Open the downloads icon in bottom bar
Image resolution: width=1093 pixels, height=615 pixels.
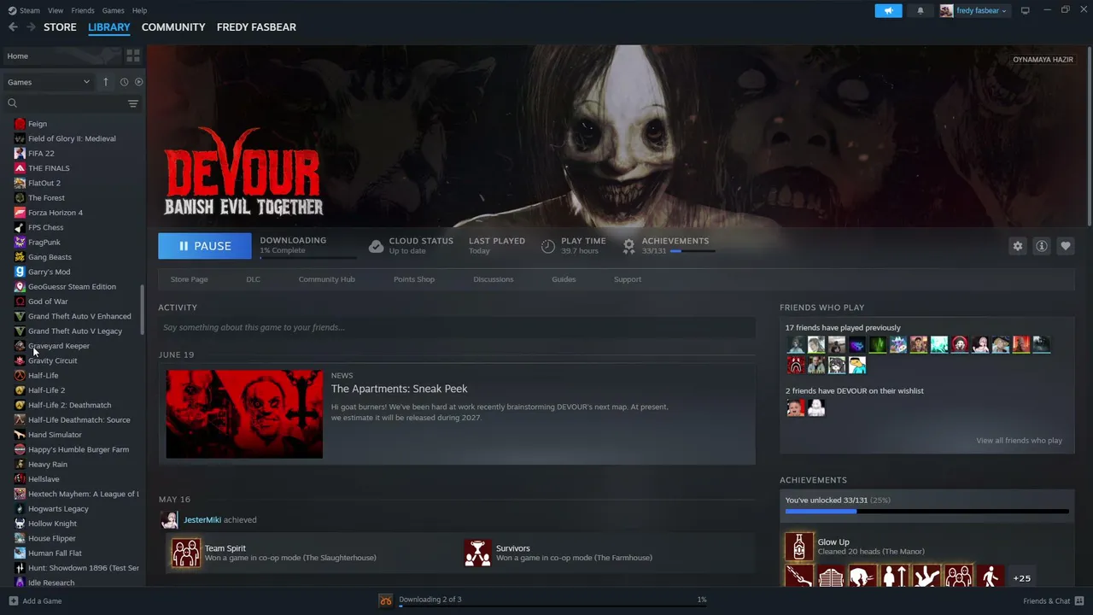point(386,600)
